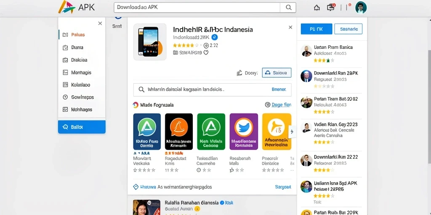Focus the Downloadao APK search field
The image size is (431, 215).
(197, 8)
